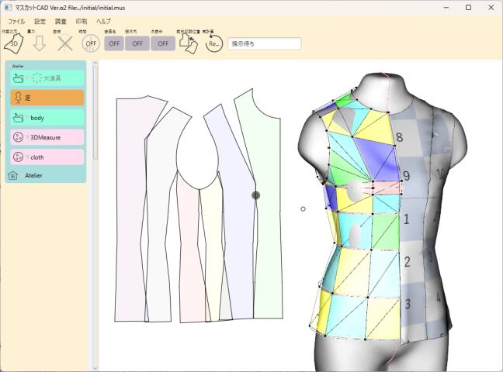Click the 3DMeasure button-shaped icon
Image resolution: width=503 pixels, height=372 pixels.
[x=19, y=137]
